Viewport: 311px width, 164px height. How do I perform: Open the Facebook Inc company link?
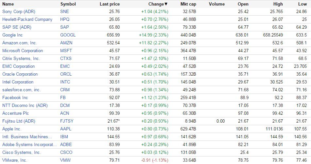15,97
